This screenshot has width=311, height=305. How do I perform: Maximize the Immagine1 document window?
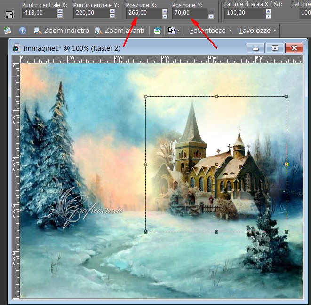(x=275, y=48)
